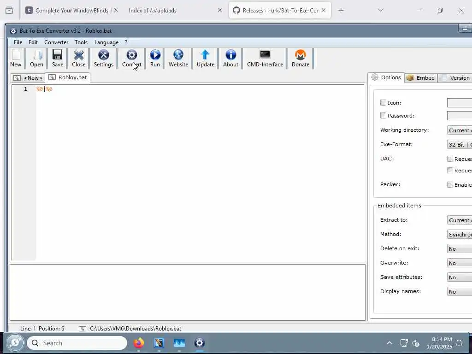Click the browser tab overview icon
This screenshot has height=354, width=472.
point(9,10)
